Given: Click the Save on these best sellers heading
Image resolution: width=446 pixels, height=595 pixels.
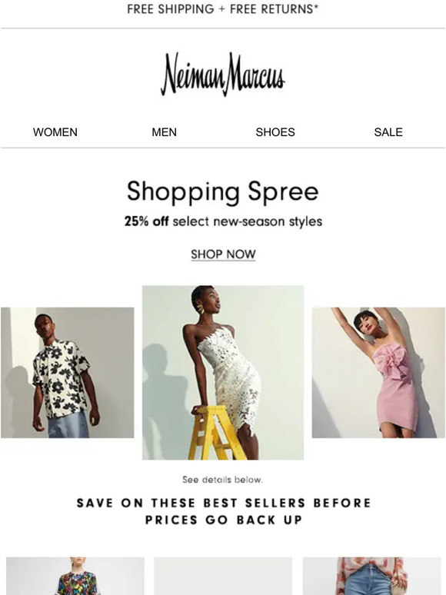Looking at the screenshot, I should click(224, 511).
